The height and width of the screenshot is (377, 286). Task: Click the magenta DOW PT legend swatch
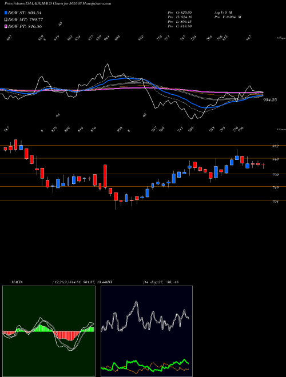coord(6,26)
